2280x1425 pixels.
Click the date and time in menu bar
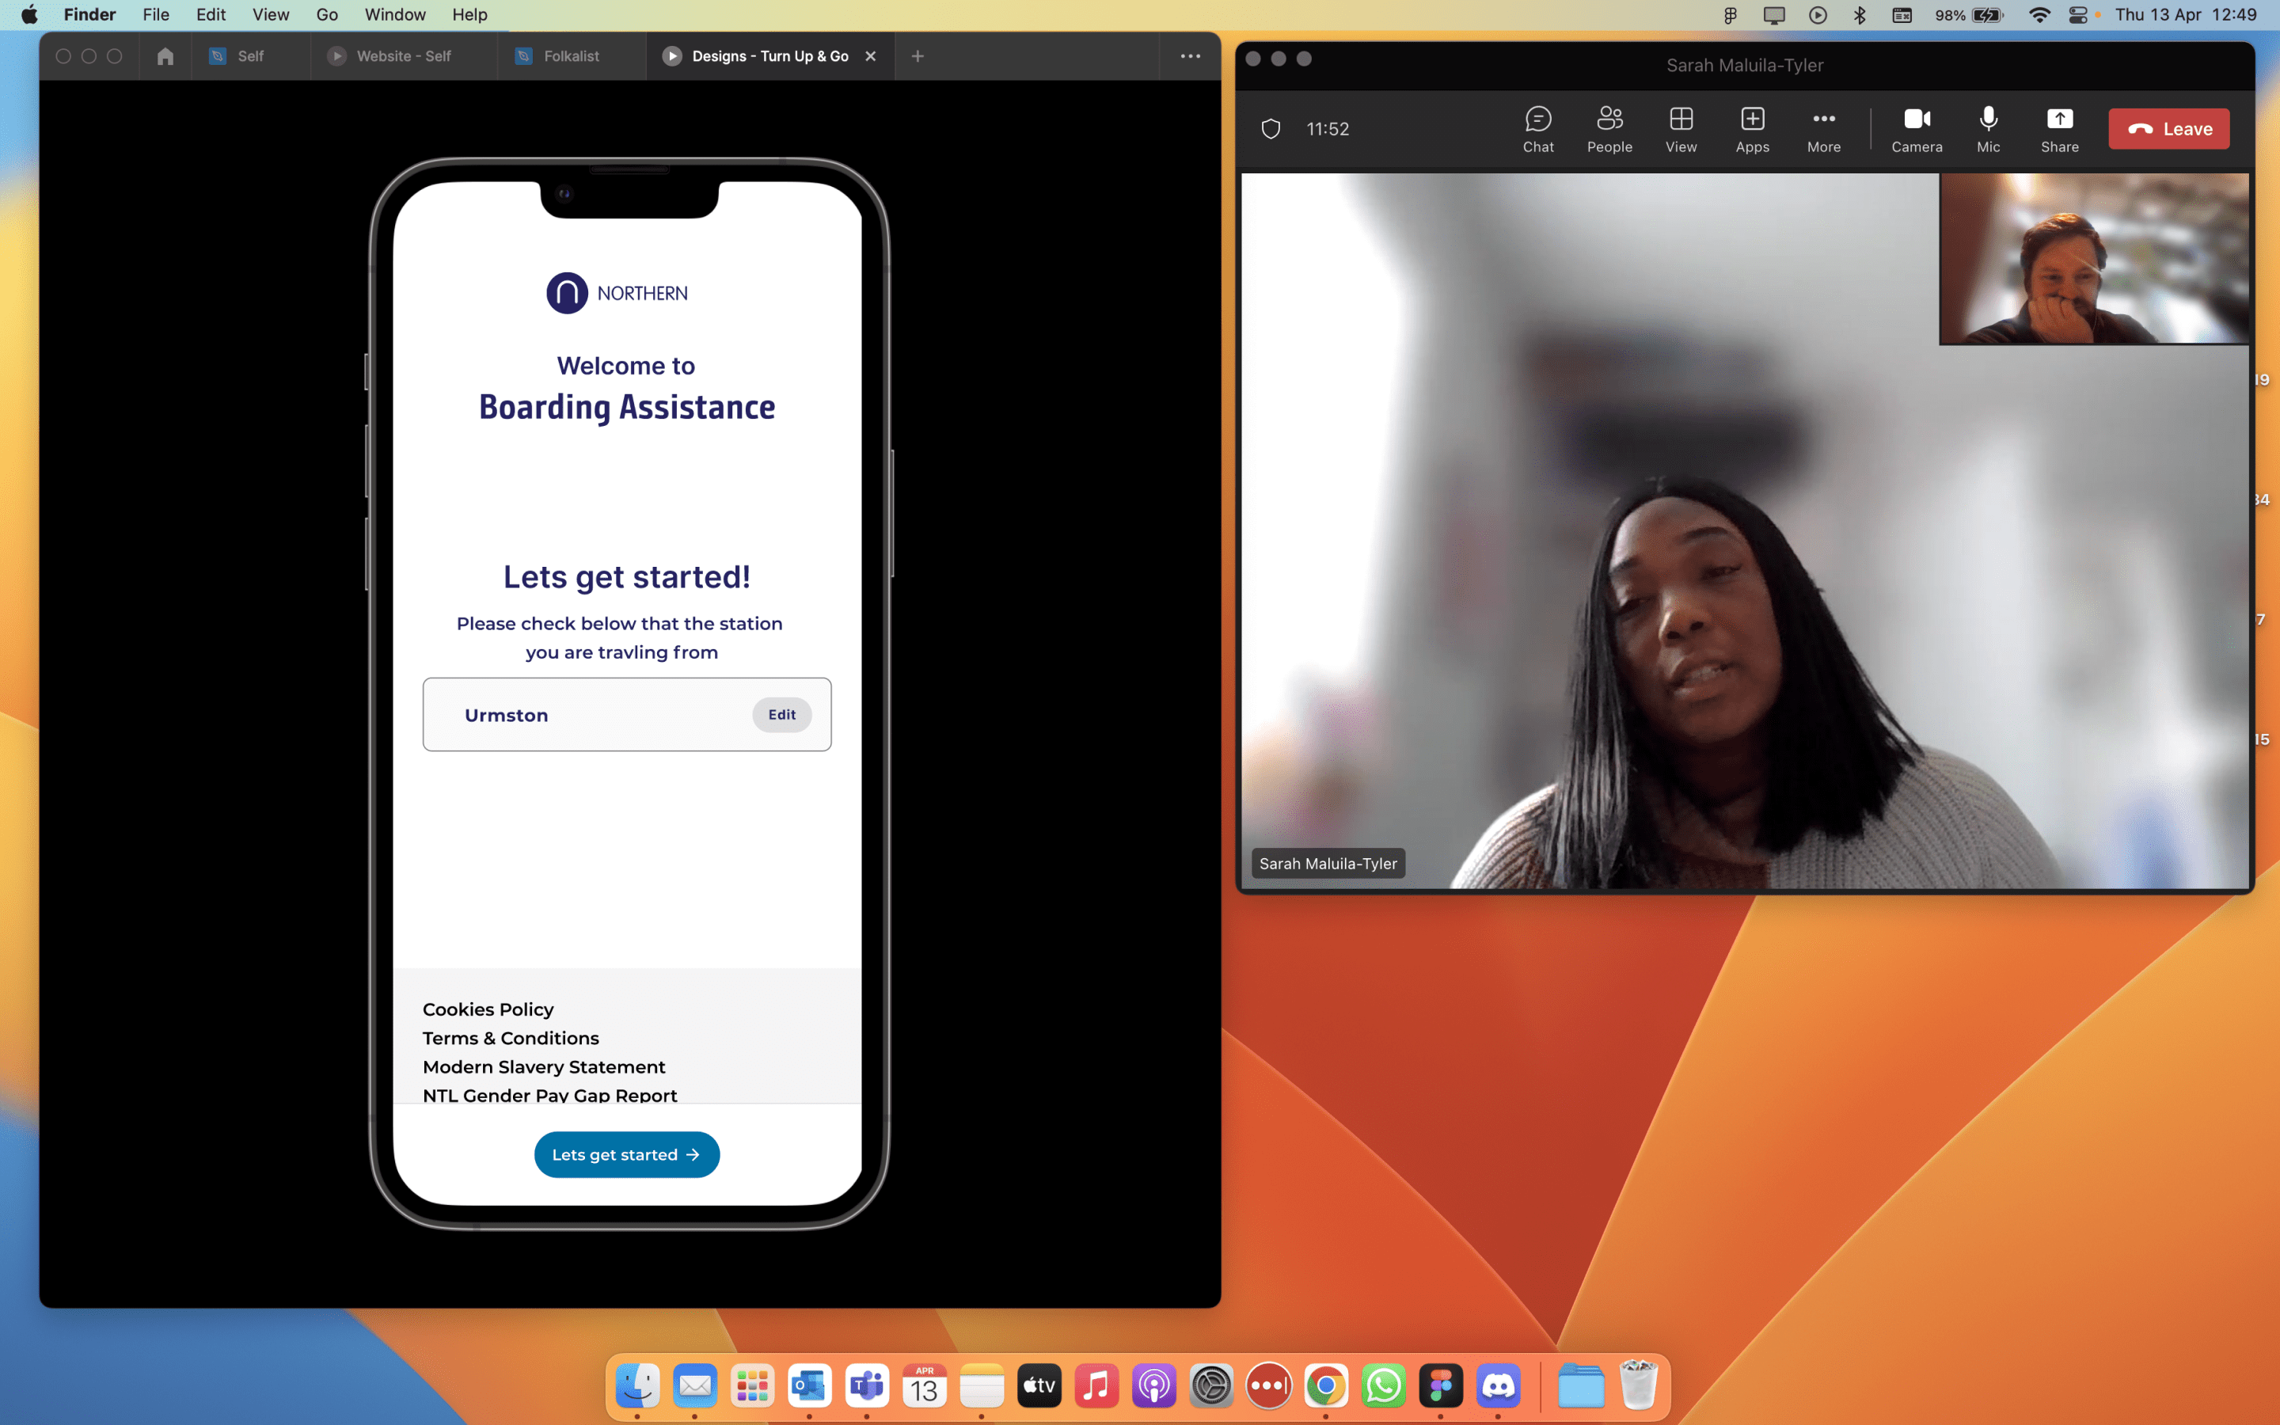point(2186,14)
